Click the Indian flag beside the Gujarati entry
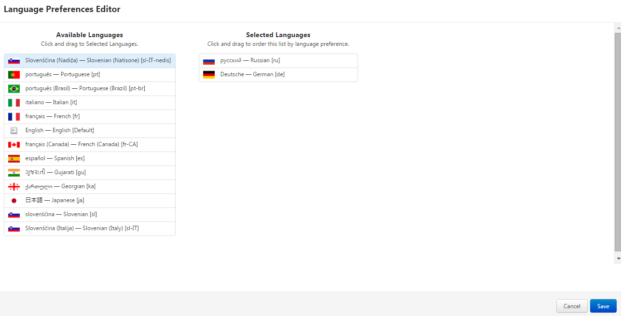621x316 pixels. [x=14, y=172]
